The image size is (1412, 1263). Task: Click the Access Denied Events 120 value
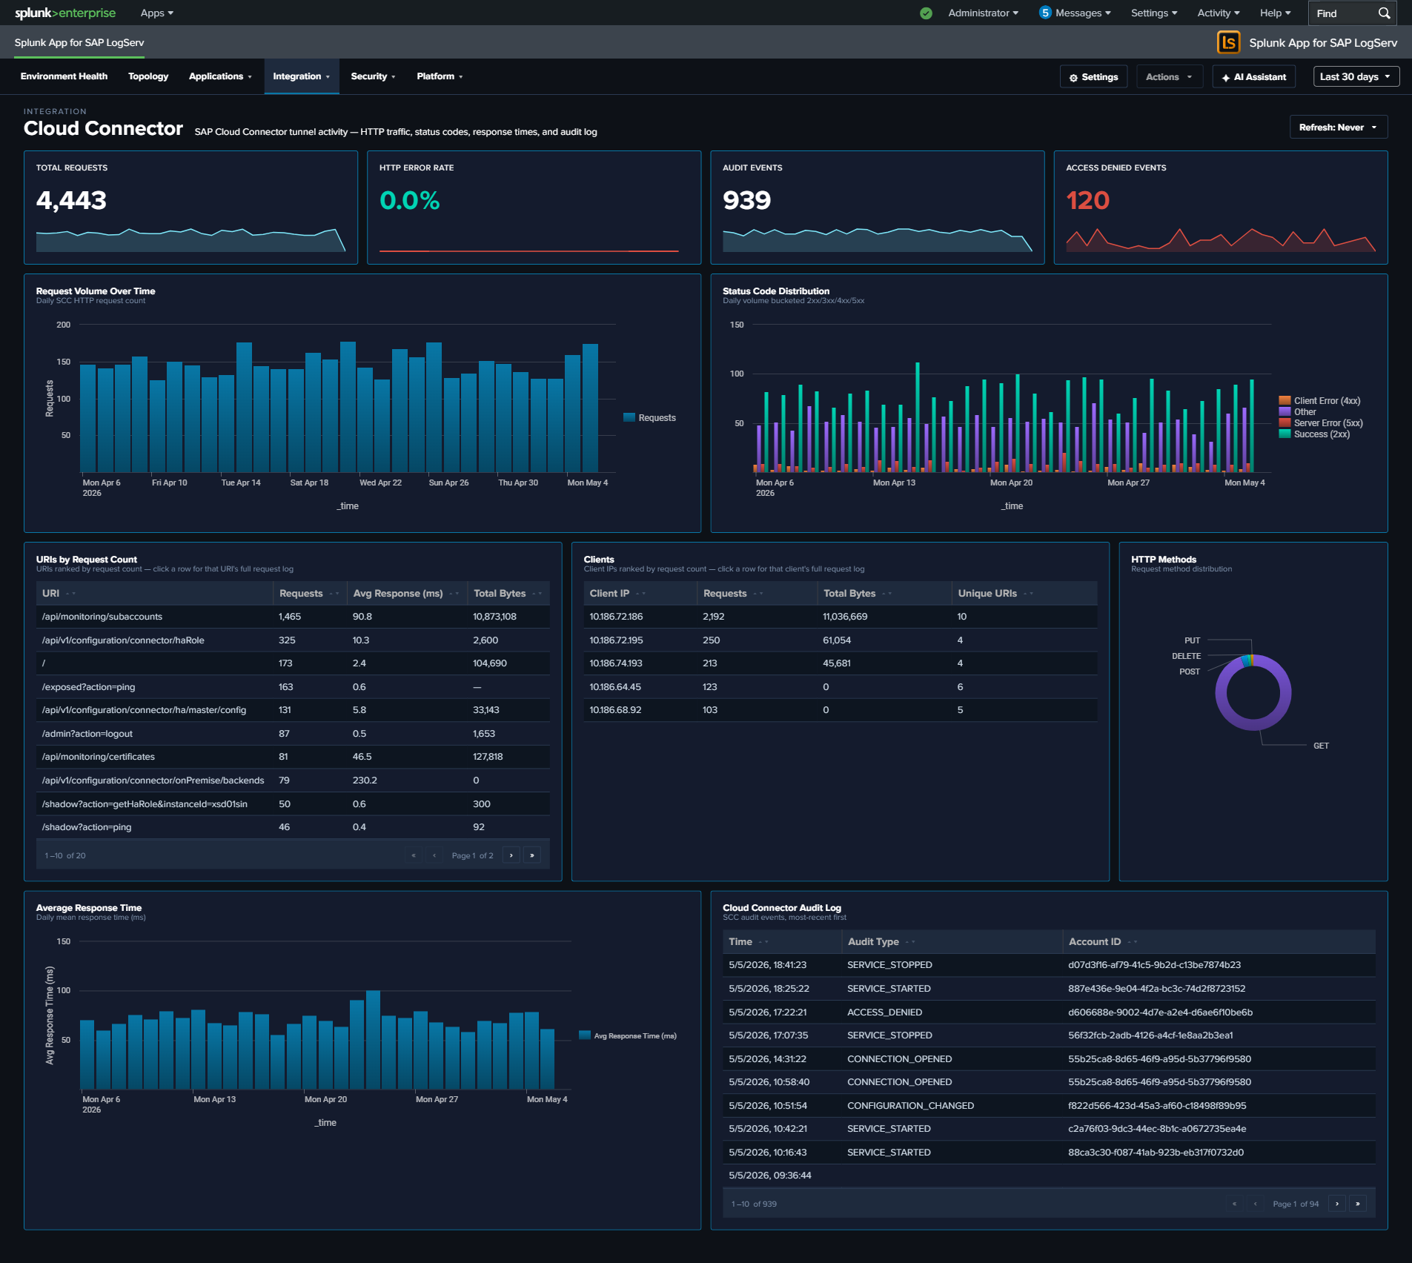point(1087,200)
